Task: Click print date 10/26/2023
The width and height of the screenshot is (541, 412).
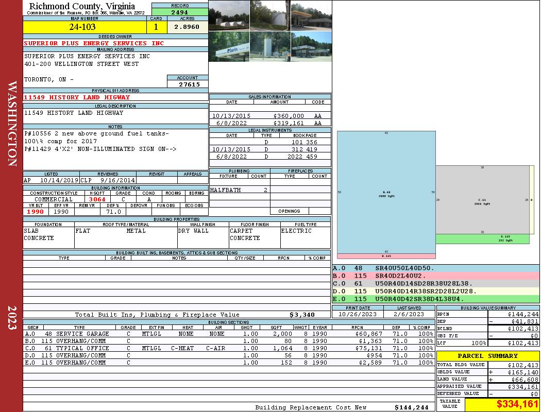Action: click(x=358, y=314)
